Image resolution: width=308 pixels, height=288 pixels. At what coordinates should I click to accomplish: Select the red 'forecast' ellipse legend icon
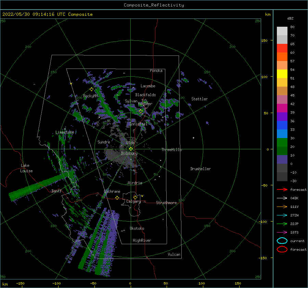point(282,249)
